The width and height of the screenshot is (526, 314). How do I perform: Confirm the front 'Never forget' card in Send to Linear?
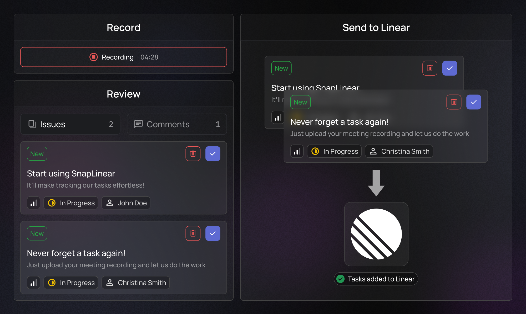pos(474,102)
